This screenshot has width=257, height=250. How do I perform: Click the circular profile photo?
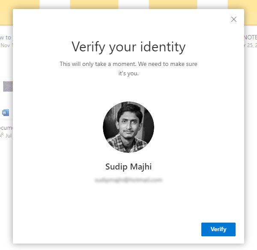pos(128,127)
